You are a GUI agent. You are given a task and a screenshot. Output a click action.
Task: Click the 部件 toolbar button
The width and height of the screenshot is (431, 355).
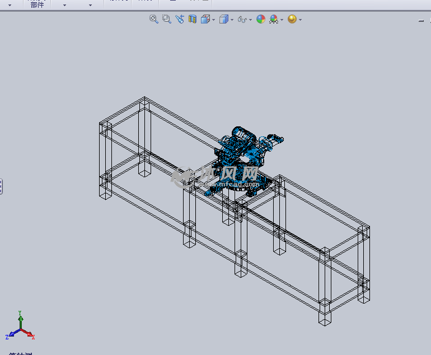(37, 4)
